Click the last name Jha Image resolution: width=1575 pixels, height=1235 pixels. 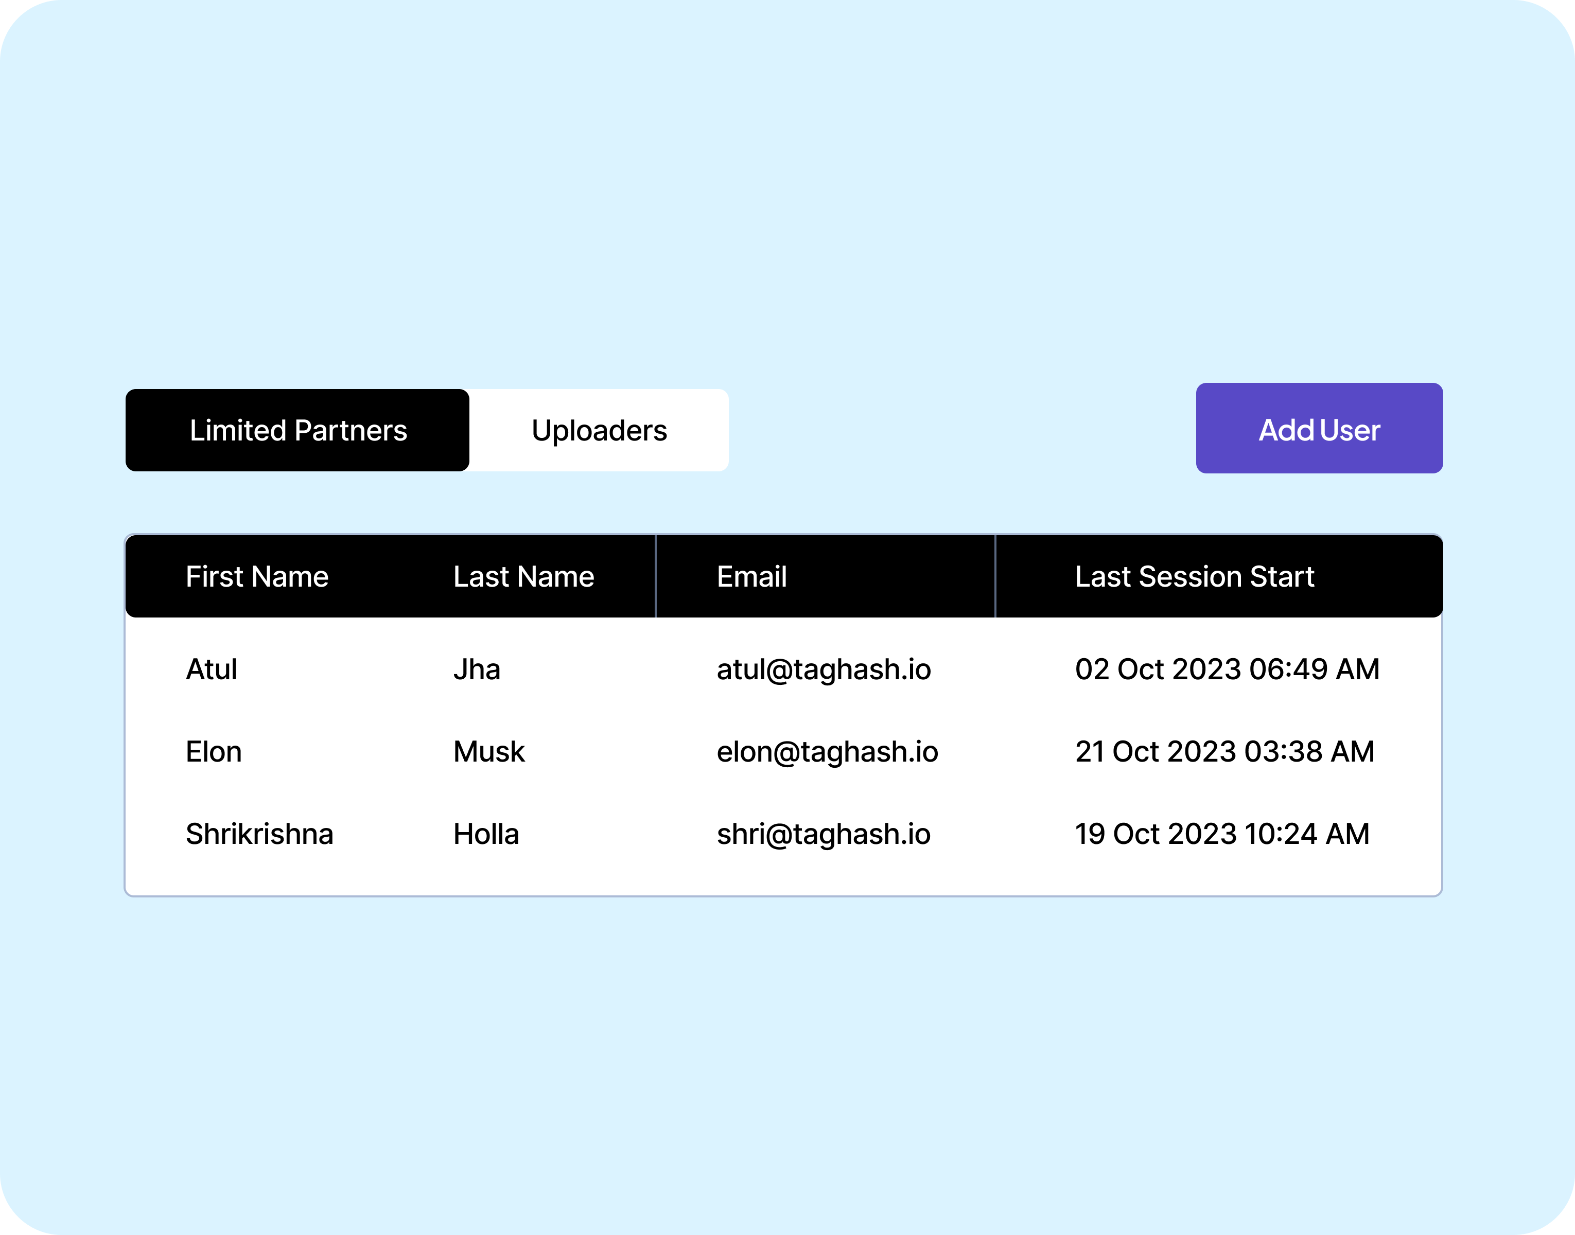tap(477, 669)
